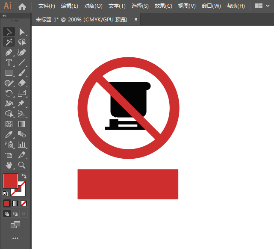This screenshot has height=249, width=274.
Task: Choose the Zoom tool
Action: tap(22, 165)
